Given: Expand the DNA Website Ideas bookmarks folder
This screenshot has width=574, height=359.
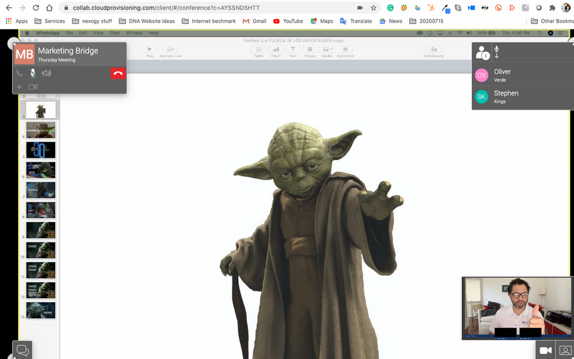Looking at the screenshot, I should pyautogui.click(x=147, y=21).
